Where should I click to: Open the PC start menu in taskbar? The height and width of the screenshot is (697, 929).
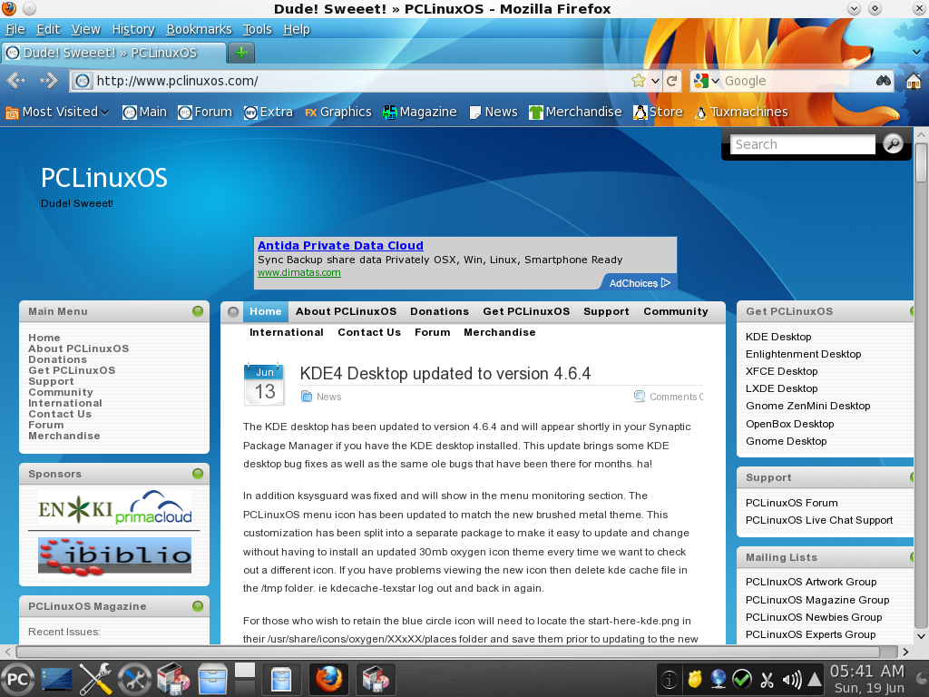click(18, 679)
